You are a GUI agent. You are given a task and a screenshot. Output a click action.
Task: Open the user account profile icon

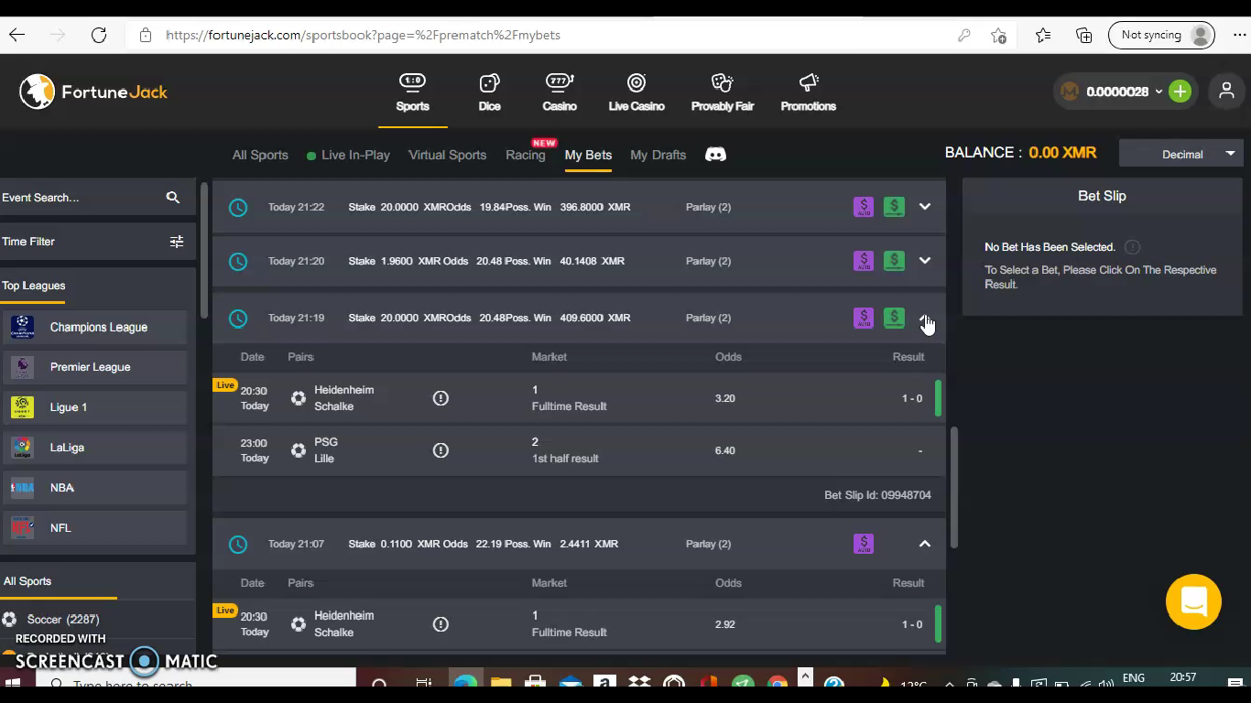[x=1226, y=92]
